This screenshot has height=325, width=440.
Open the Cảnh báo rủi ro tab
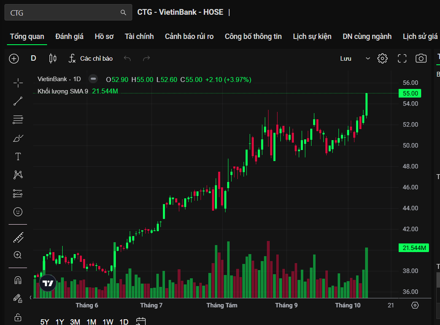click(189, 36)
